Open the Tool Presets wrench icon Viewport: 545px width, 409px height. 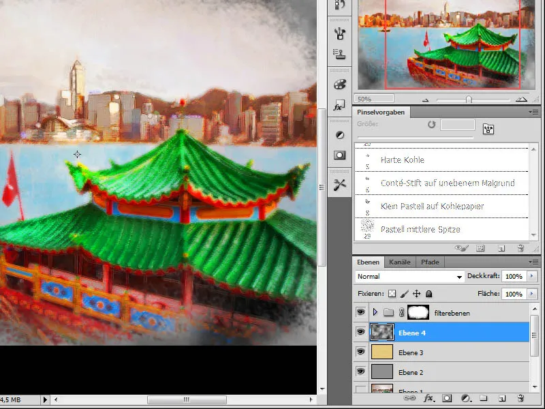[x=339, y=185]
